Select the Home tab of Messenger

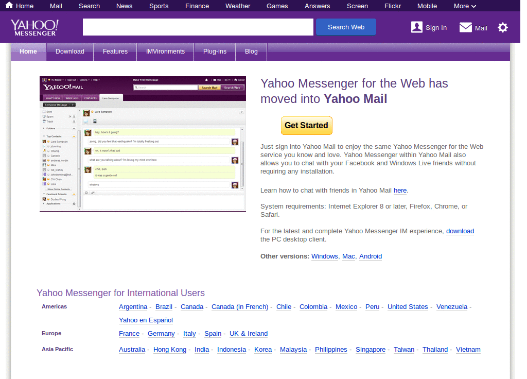coord(28,51)
